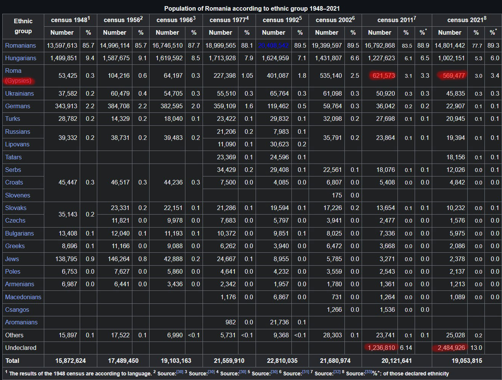The image size is (502, 380).
Task: Open the Ukrainians link
Action: click(19, 93)
